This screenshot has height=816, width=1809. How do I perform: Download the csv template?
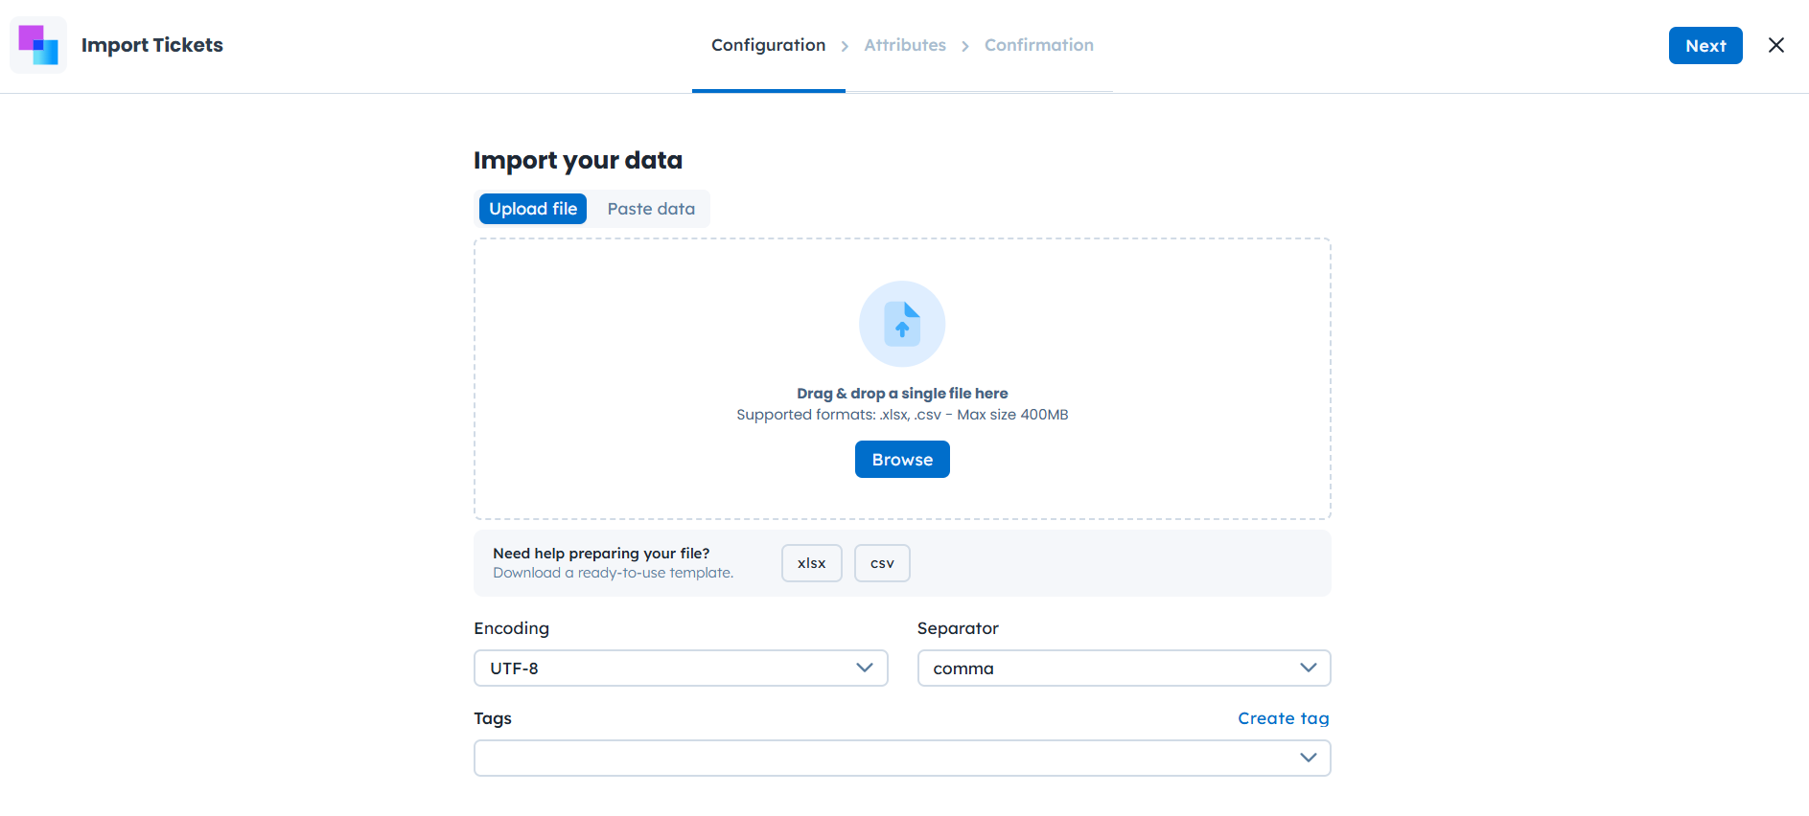click(x=882, y=563)
